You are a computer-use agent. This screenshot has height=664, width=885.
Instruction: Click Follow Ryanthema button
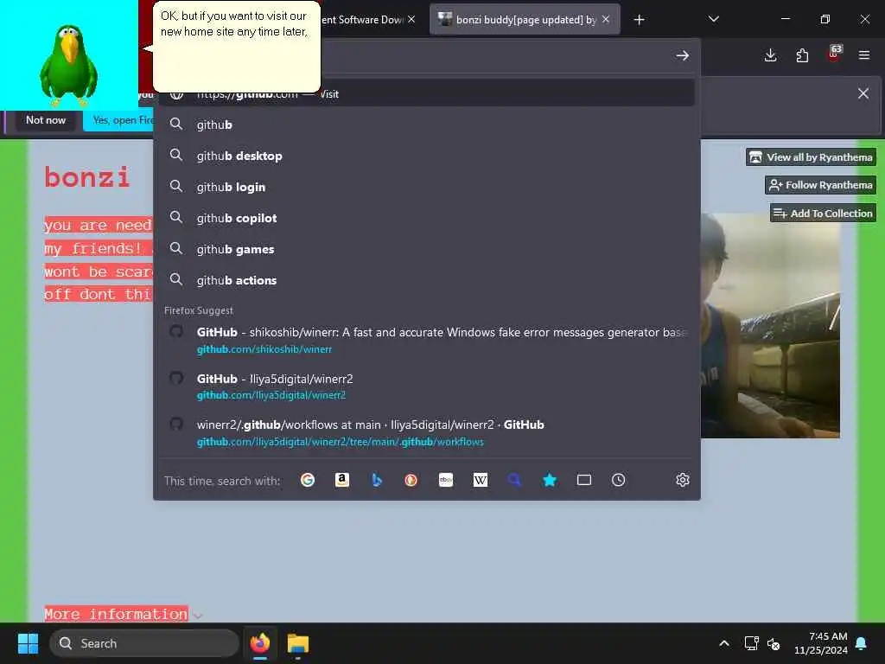821,185
